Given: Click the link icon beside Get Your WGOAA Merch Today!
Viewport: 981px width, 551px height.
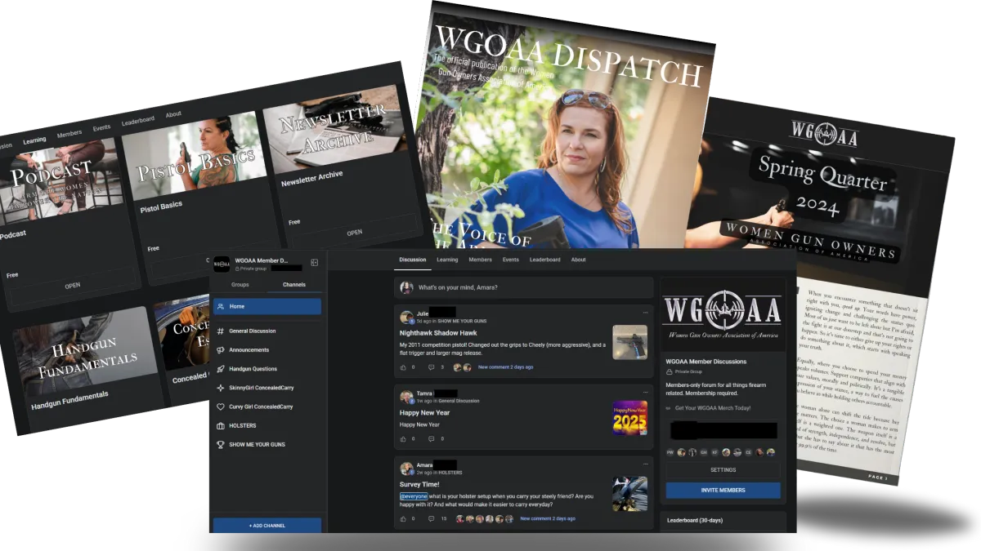Looking at the screenshot, I should (x=669, y=408).
